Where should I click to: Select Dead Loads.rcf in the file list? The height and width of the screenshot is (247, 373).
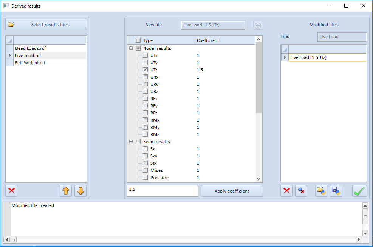tap(30, 48)
